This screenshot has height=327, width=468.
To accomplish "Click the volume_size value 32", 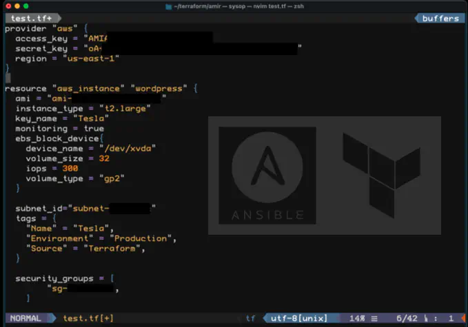I will (104, 158).
